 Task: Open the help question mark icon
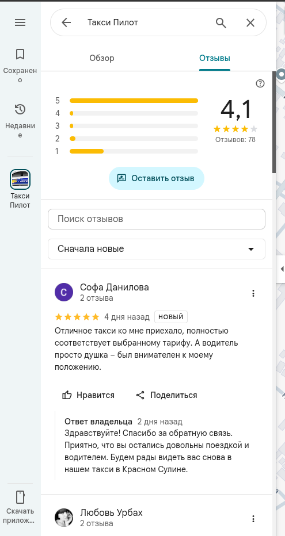260,83
